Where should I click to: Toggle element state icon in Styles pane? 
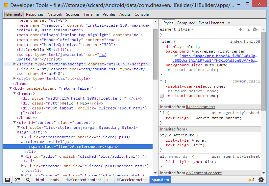(x=248, y=29)
